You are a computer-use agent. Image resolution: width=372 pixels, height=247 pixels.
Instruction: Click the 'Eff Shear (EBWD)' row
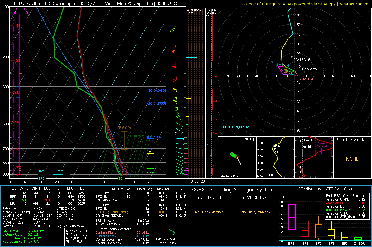click(x=141, y=216)
